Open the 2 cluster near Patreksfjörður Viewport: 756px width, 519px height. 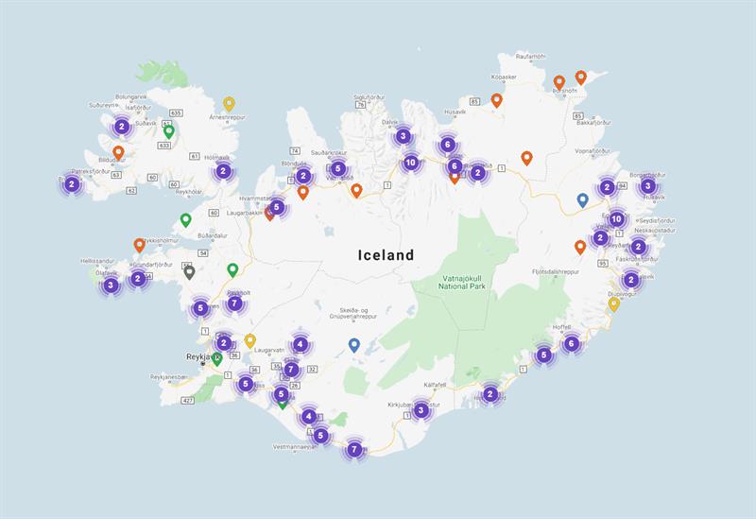71,185
